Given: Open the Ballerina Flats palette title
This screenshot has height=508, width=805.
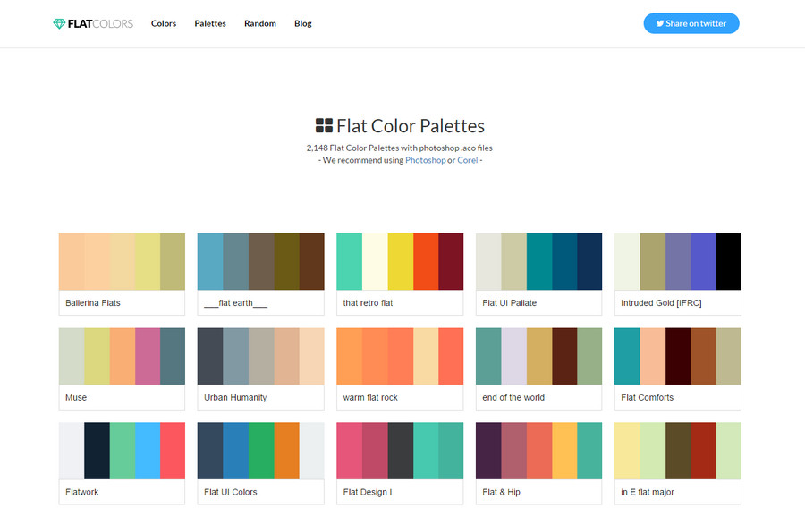Looking at the screenshot, I should pyautogui.click(x=93, y=303).
